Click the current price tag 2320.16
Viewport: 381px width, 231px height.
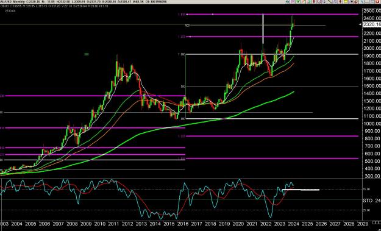tap(372, 24)
